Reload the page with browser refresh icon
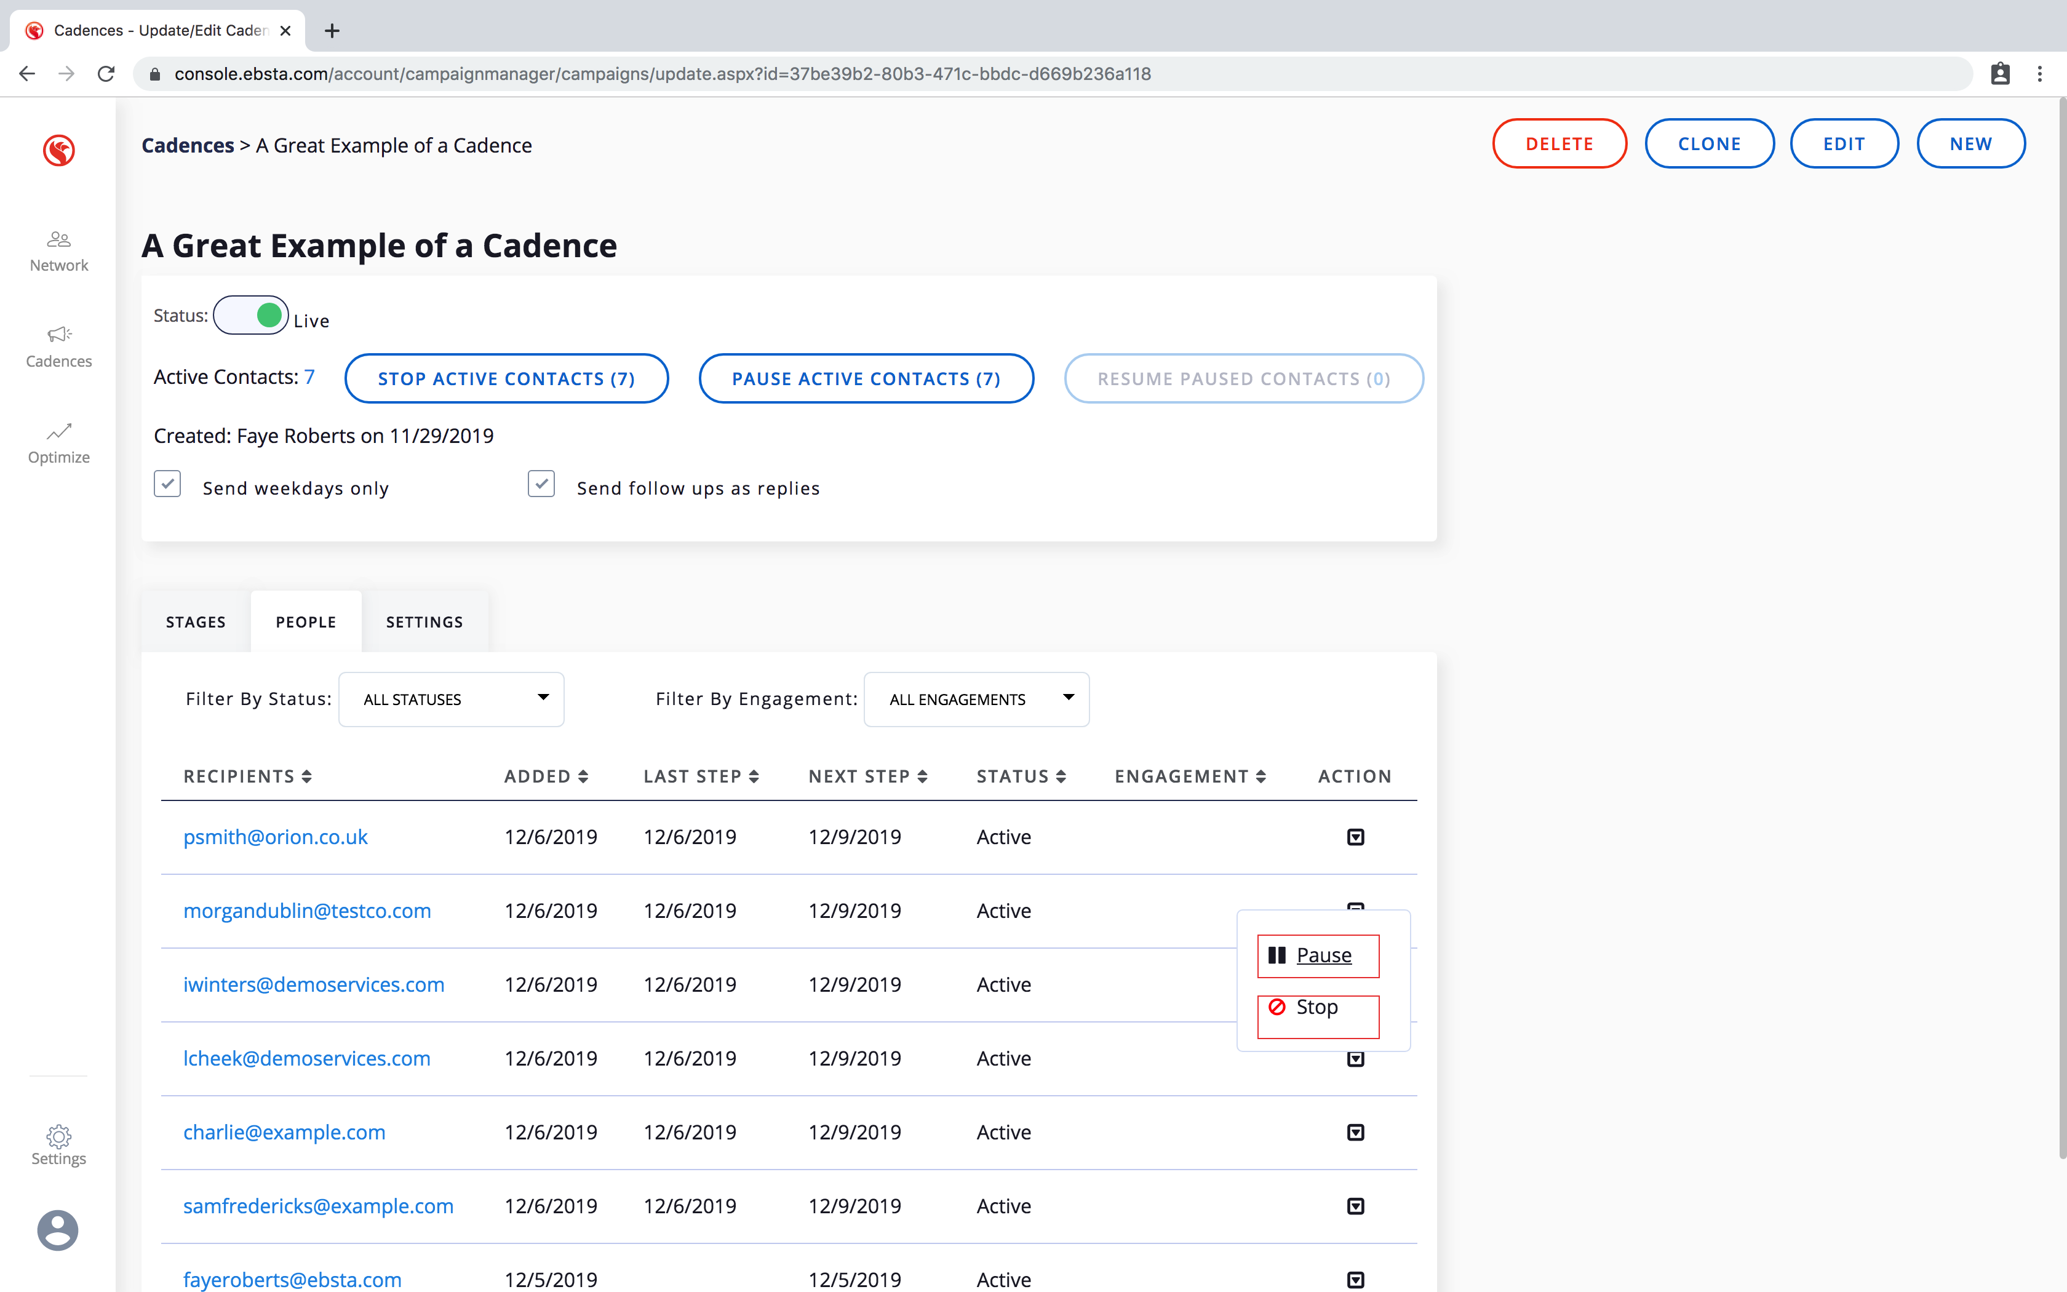The height and width of the screenshot is (1292, 2067). point(106,74)
